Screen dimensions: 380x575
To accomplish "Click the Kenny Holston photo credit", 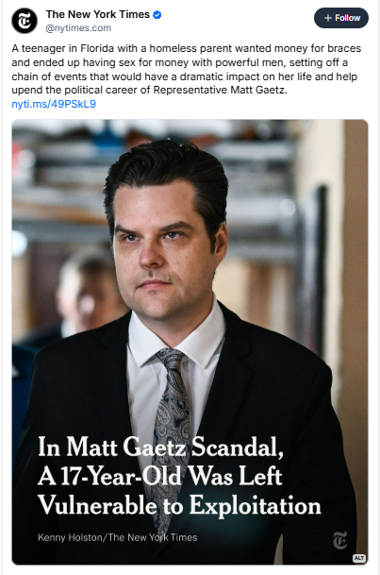I will click(118, 537).
